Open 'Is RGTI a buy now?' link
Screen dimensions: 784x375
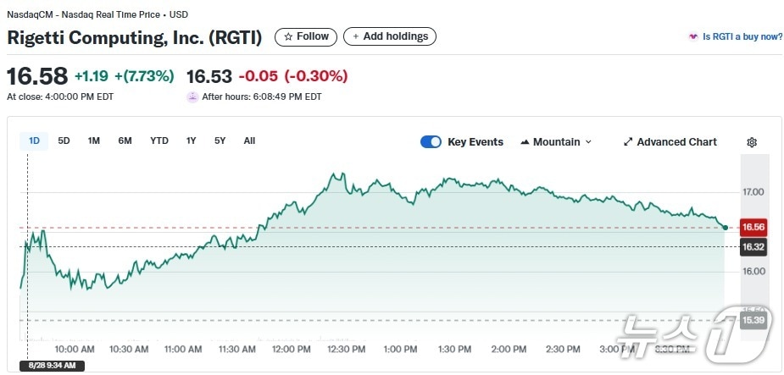click(x=742, y=37)
